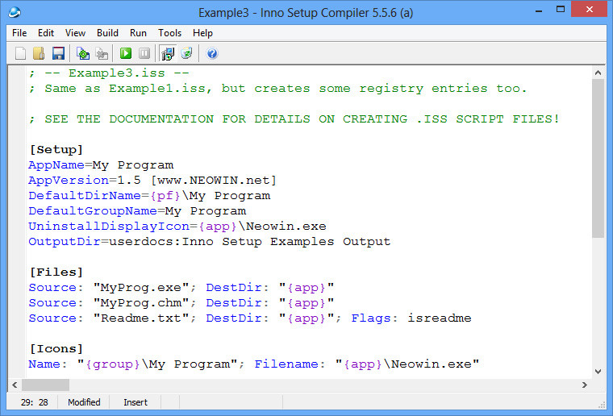The height and width of the screenshot is (416, 613).
Task: Click the Source "Readme.txt" line
Action: tap(250, 318)
